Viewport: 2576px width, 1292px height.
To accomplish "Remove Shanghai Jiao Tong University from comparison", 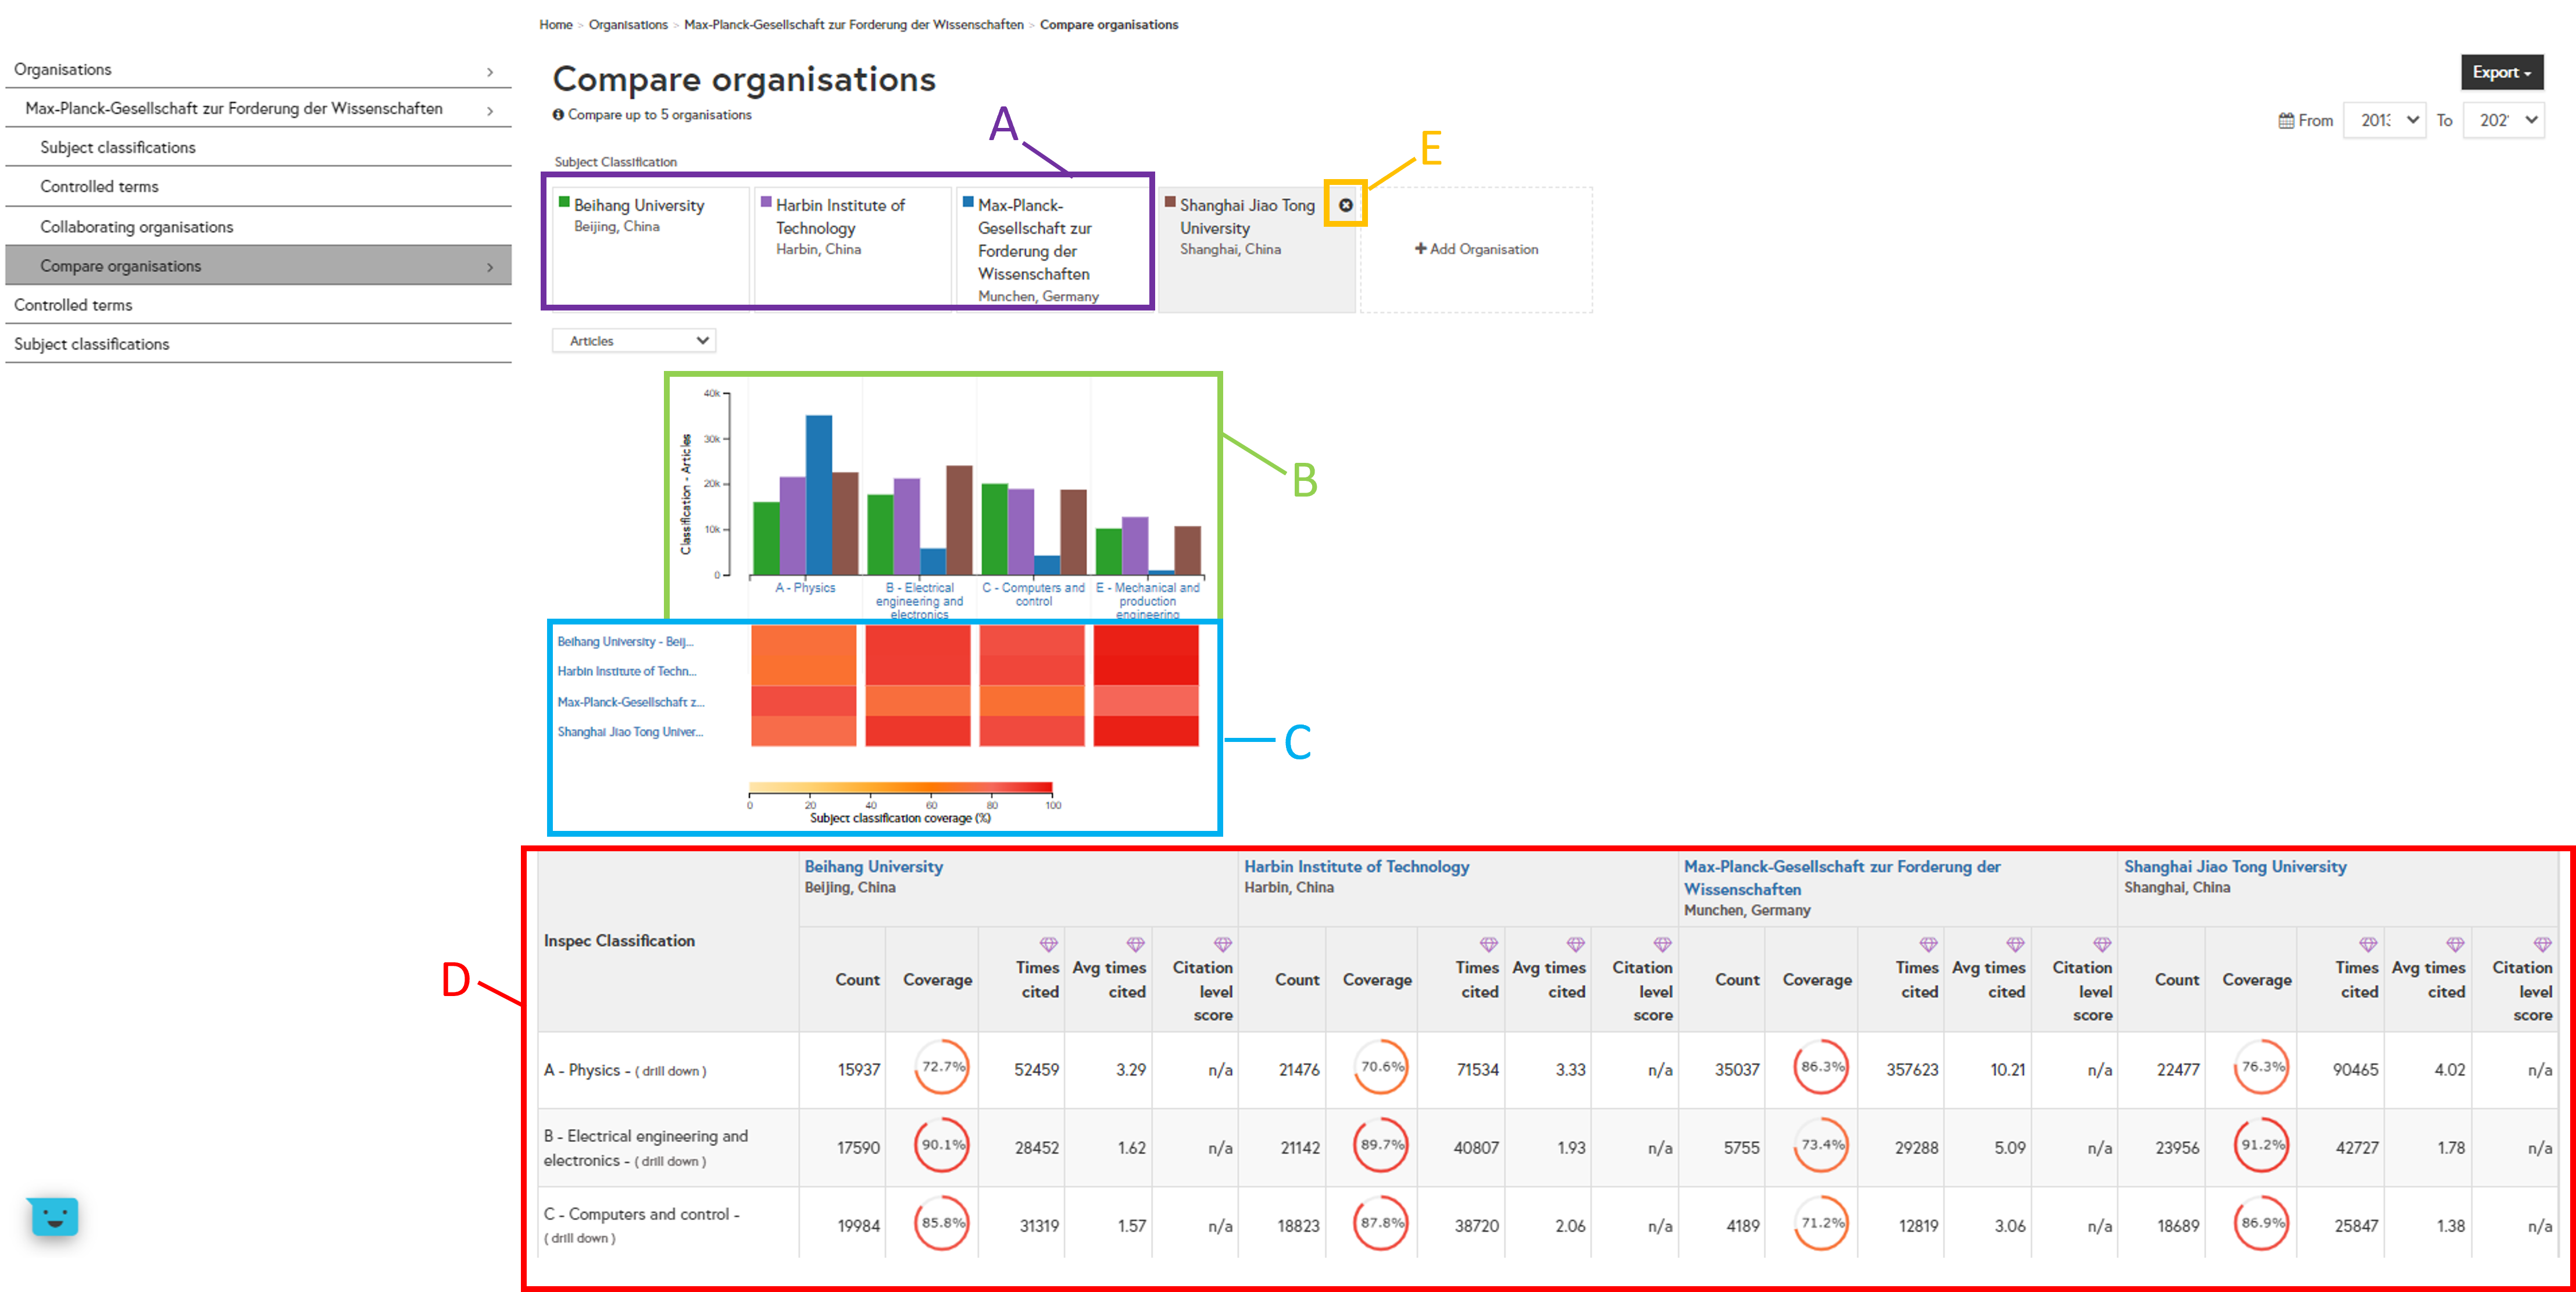I will click(x=1345, y=205).
